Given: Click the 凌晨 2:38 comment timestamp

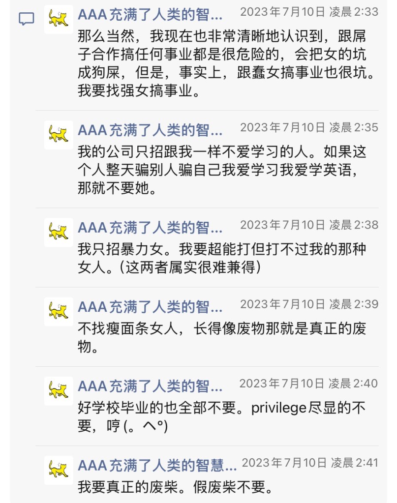Looking at the screenshot, I should [x=309, y=225].
